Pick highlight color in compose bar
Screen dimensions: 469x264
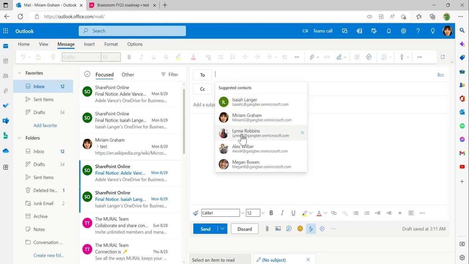(x=304, y=213)
